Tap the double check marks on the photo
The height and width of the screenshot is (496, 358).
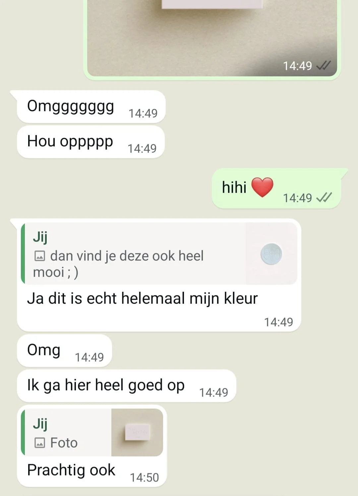pos(324,66)
